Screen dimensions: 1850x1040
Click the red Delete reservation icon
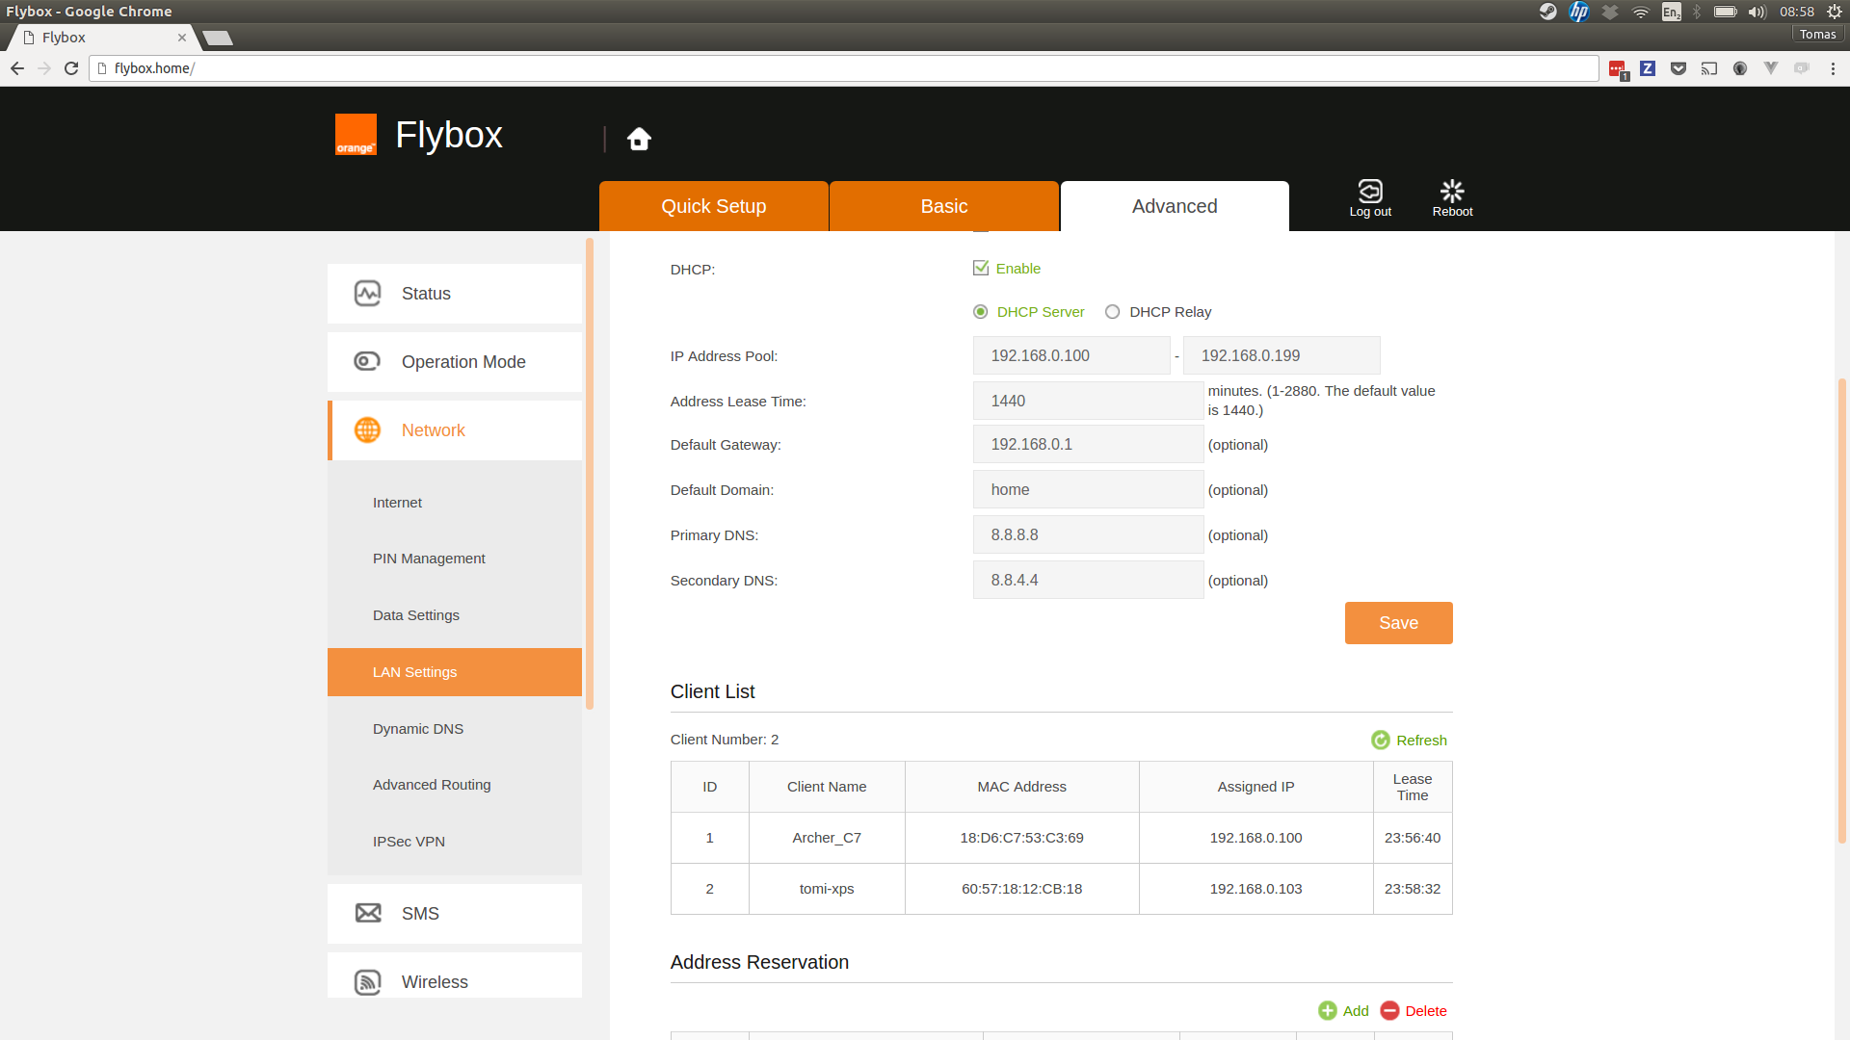[1388, 1010]
